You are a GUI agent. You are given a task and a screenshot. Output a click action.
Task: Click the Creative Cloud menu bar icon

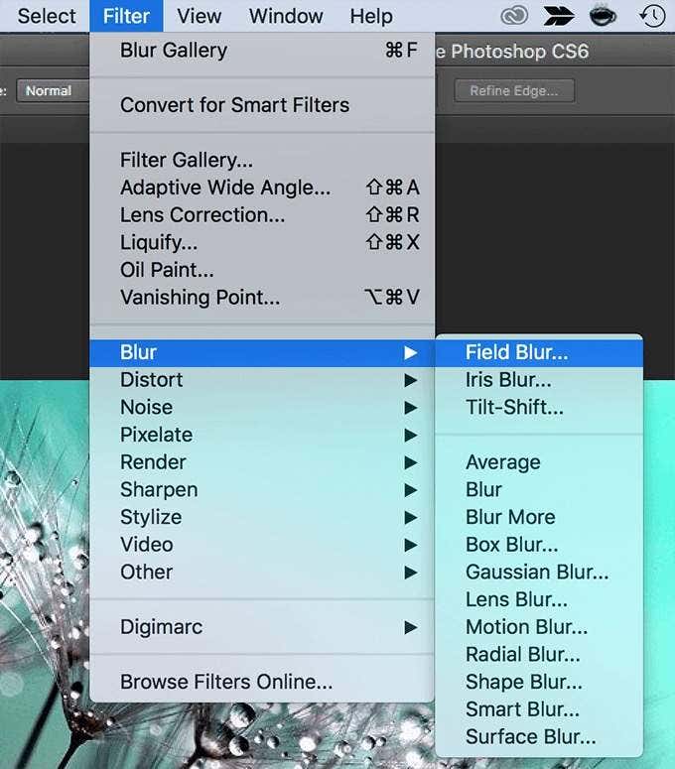[514, 16]
